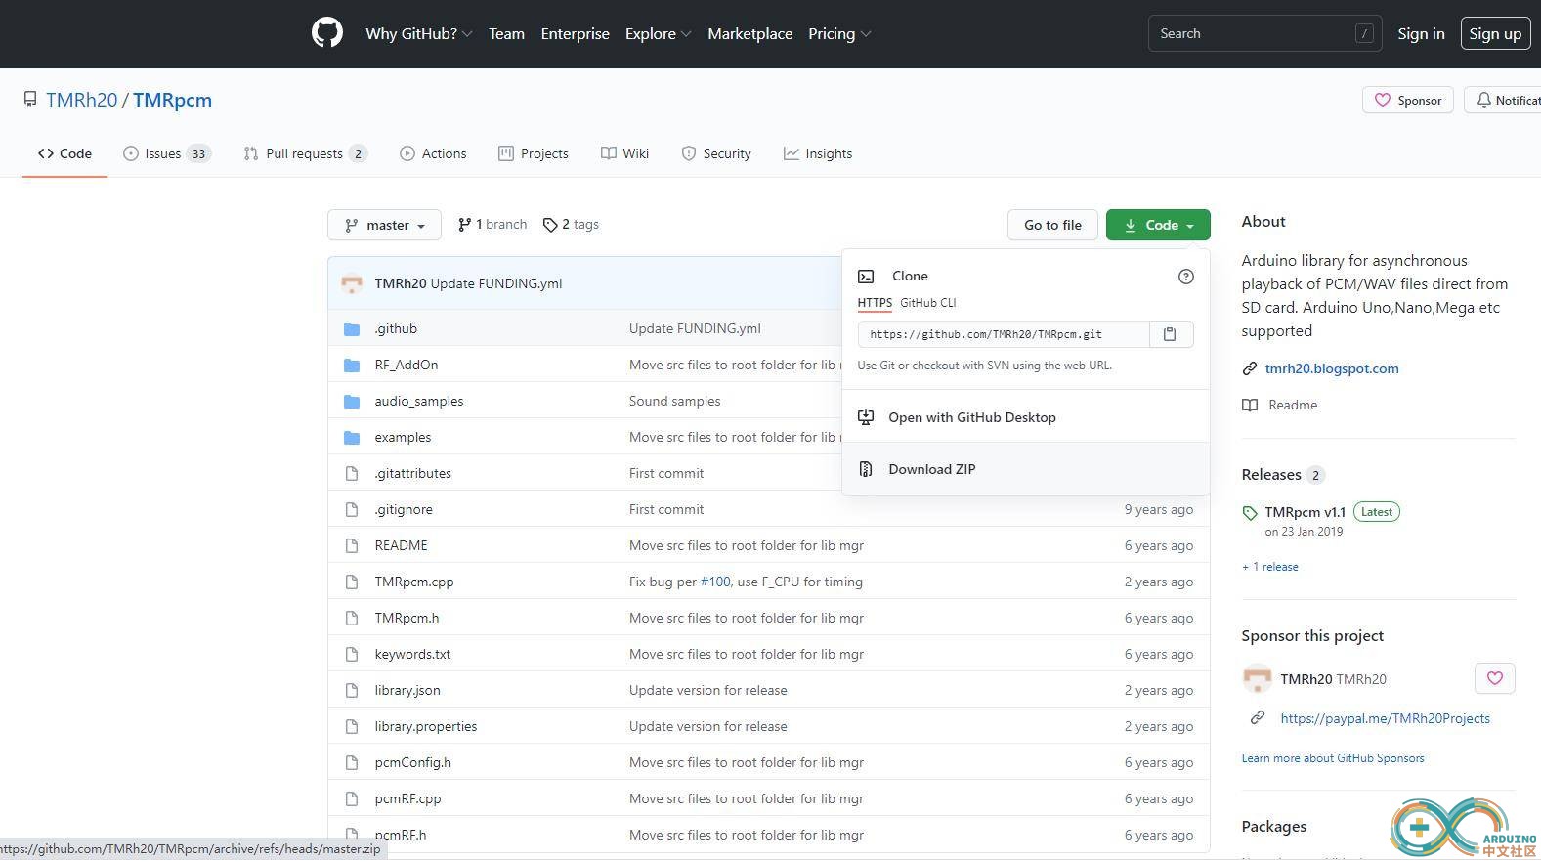
Task: Copy the clone URL with clipboard icon
Action: click(1170, 334)
